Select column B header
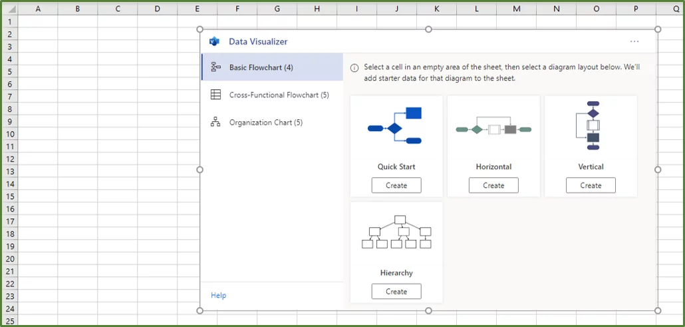Screen dimensions: 685x327 point(78,9)
